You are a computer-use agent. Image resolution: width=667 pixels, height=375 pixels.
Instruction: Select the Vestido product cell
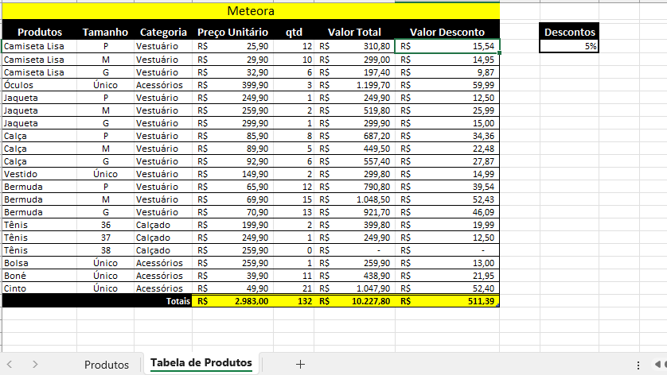pyautogui.click(x=40, y=174)
